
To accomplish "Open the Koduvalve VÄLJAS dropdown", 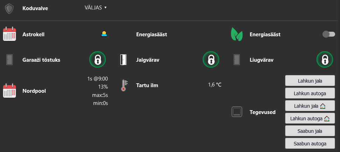I will pyautogui.click(x=96, y=8).
